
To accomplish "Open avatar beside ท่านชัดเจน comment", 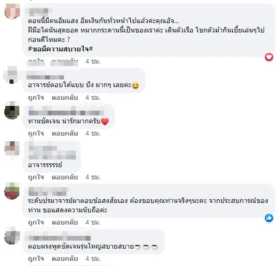I will [x=12, y=110].
